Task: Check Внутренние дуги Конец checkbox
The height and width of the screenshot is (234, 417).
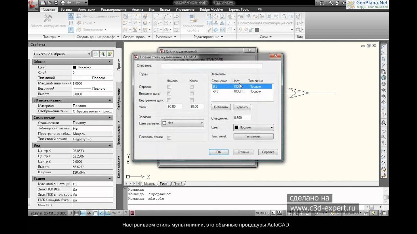Action: 192,100
